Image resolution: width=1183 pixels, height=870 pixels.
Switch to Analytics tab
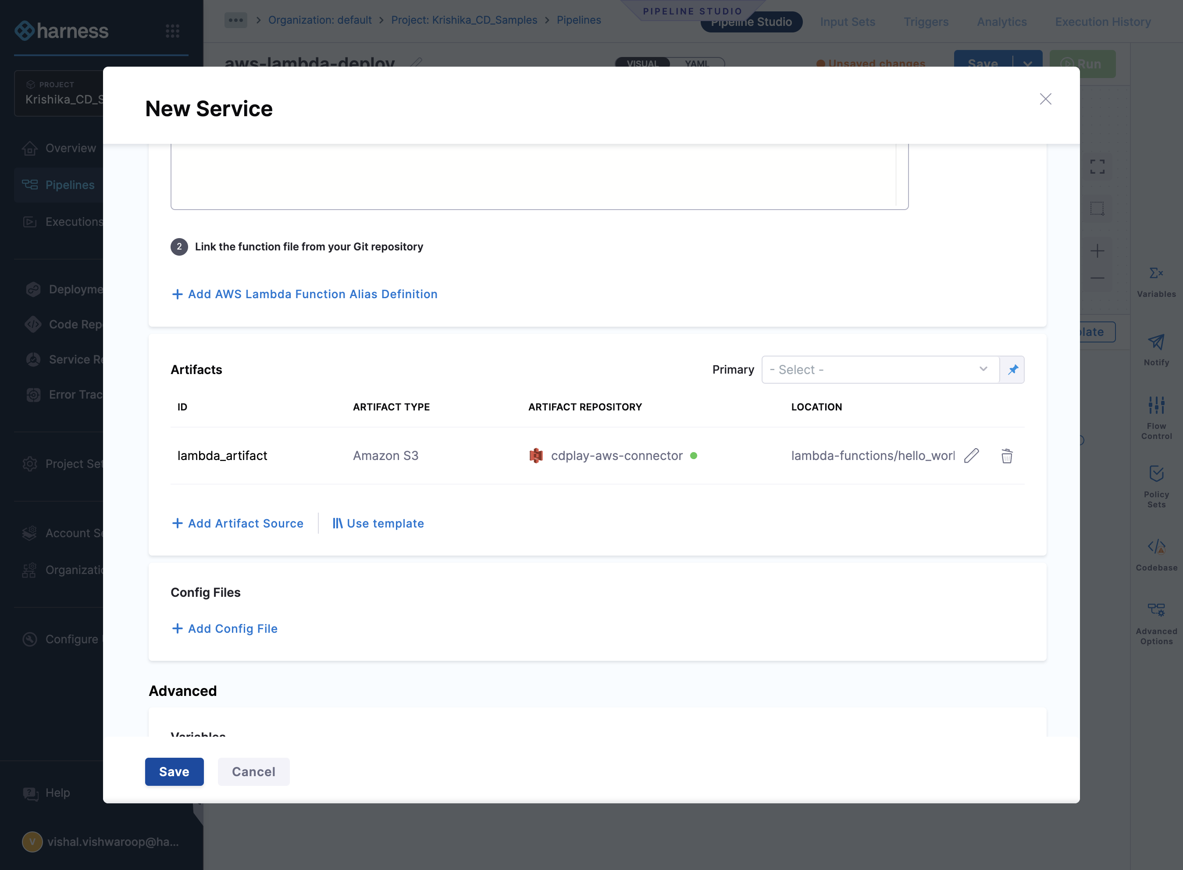(1001, 21)
